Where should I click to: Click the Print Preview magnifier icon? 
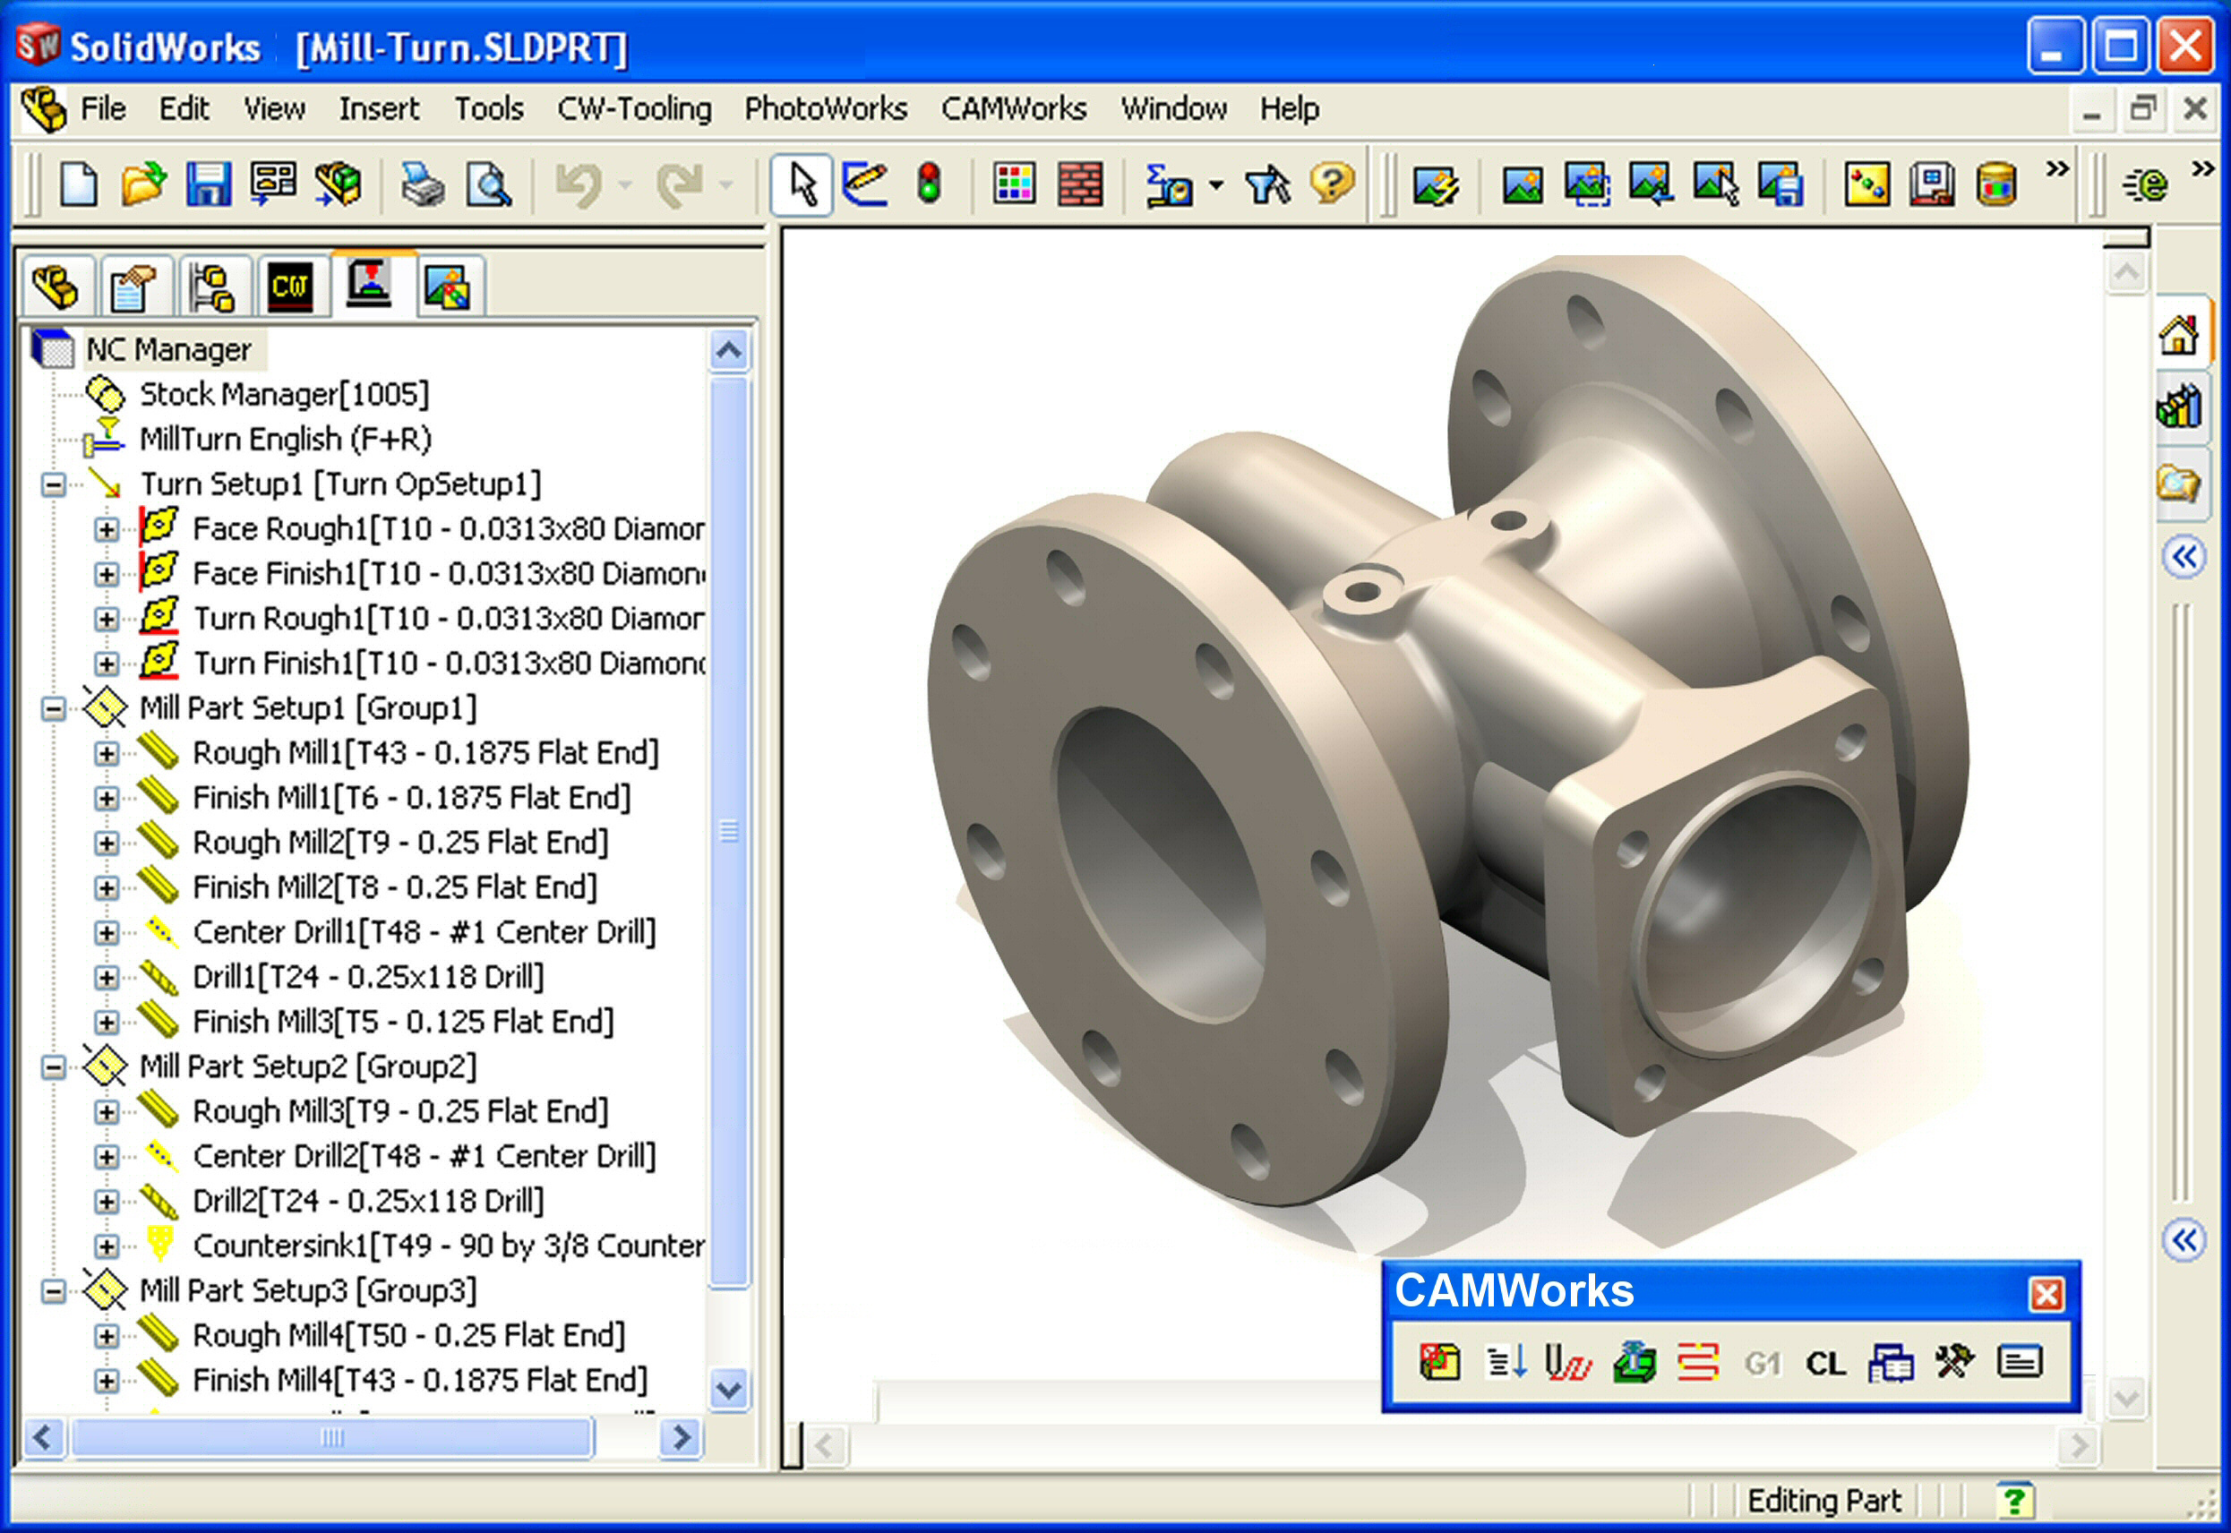tap(489, 184)
